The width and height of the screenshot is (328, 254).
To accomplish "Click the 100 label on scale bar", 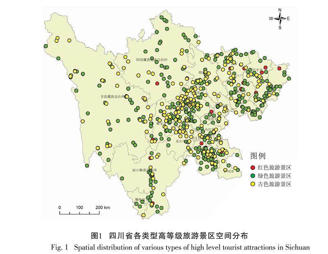I will pos(80,207).
